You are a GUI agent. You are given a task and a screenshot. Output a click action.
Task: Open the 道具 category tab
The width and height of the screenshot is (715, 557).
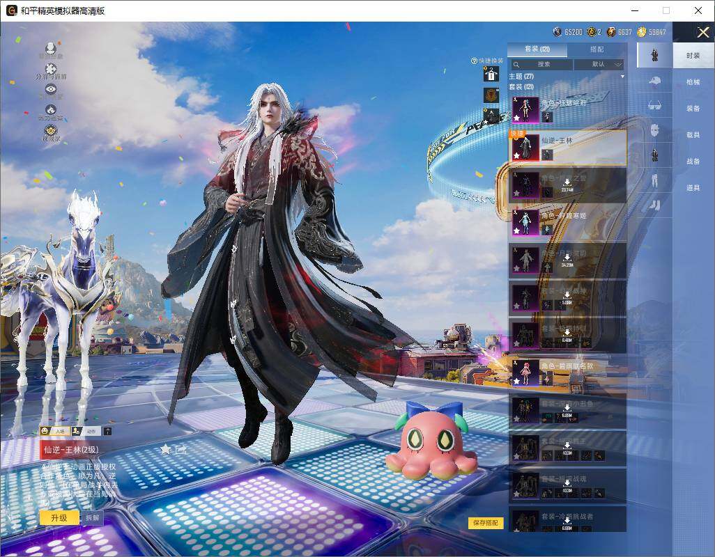click(693, 188)
